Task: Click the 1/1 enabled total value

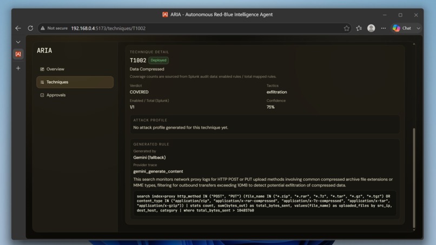Action: [132, 107]
